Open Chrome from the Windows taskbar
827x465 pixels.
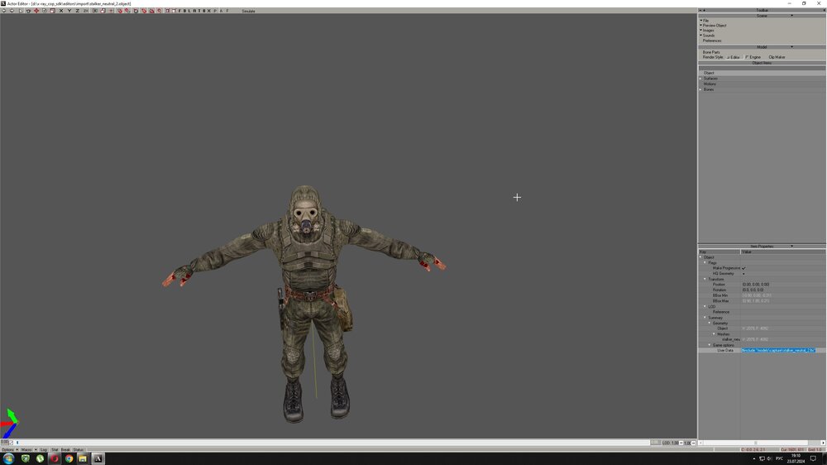69,458
